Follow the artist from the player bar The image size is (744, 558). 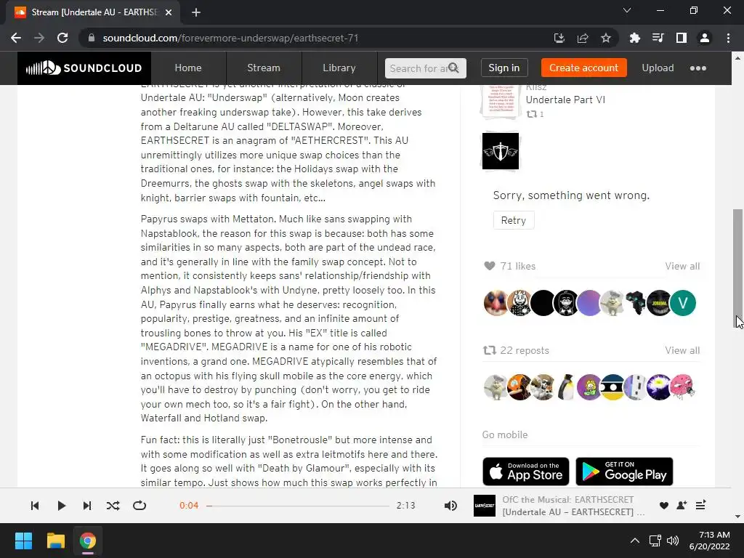coord(682,506)
